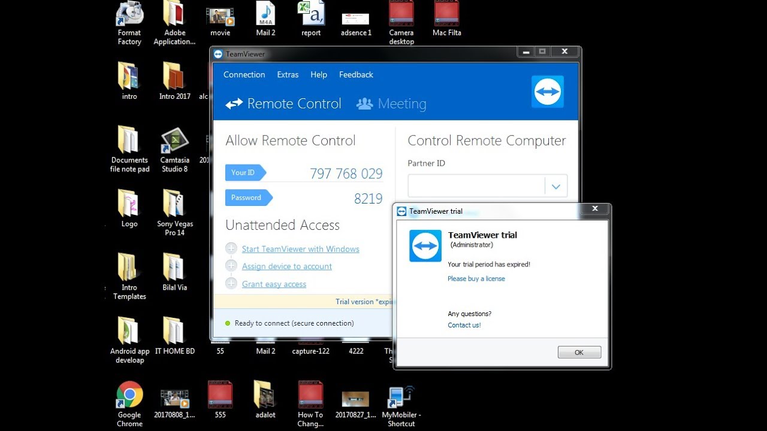Open Mac Filta video file icon
The image size is (767, 431).
447,19
